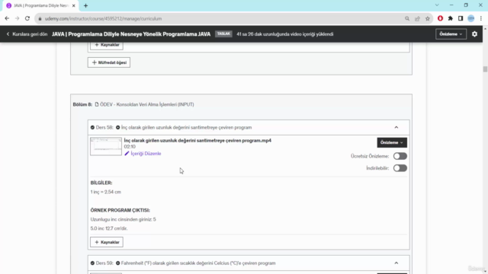Return via Kurslara geri dön link

(x=27, y=34)
